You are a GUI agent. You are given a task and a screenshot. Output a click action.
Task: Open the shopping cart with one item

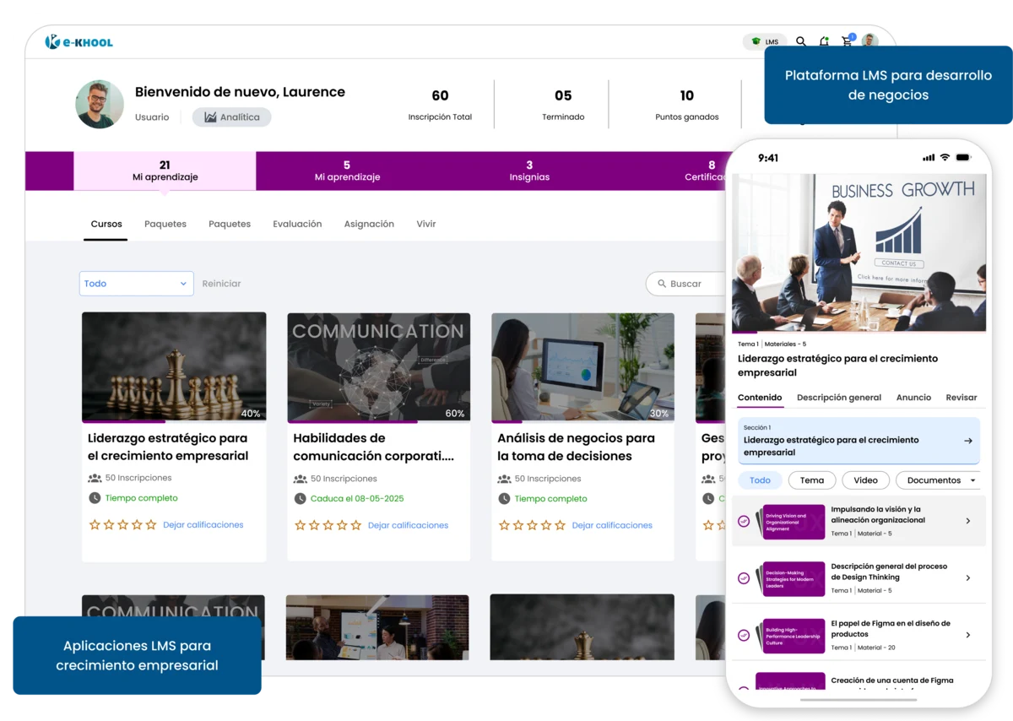pos(847,41)
